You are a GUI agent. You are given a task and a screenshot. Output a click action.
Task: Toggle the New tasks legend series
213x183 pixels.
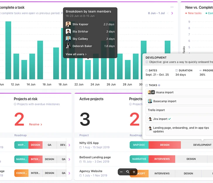pyautogui.click(x=193, y=13)
